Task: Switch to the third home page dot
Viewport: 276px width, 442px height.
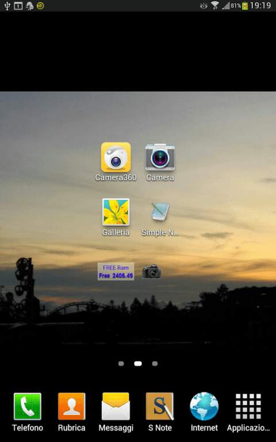Action: [x=155, y=364]
